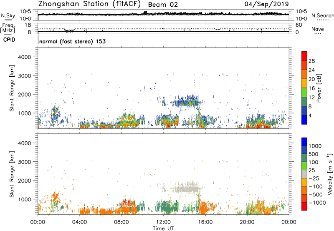Click the 2000 tick in velocity panel
Viewport: 334px width, 231px height.
(24, 181)
